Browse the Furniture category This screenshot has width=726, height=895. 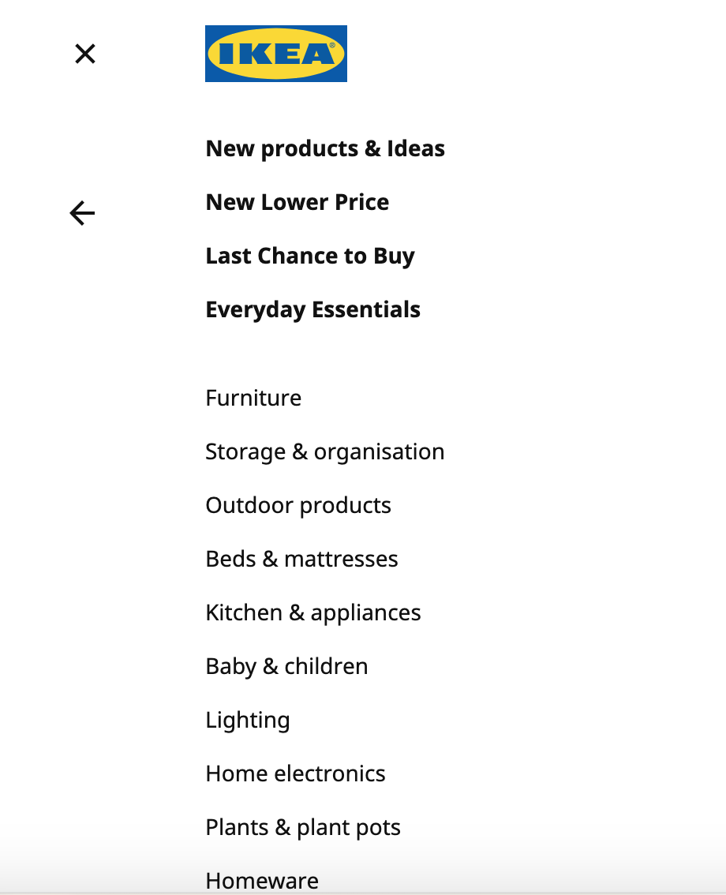253,398
